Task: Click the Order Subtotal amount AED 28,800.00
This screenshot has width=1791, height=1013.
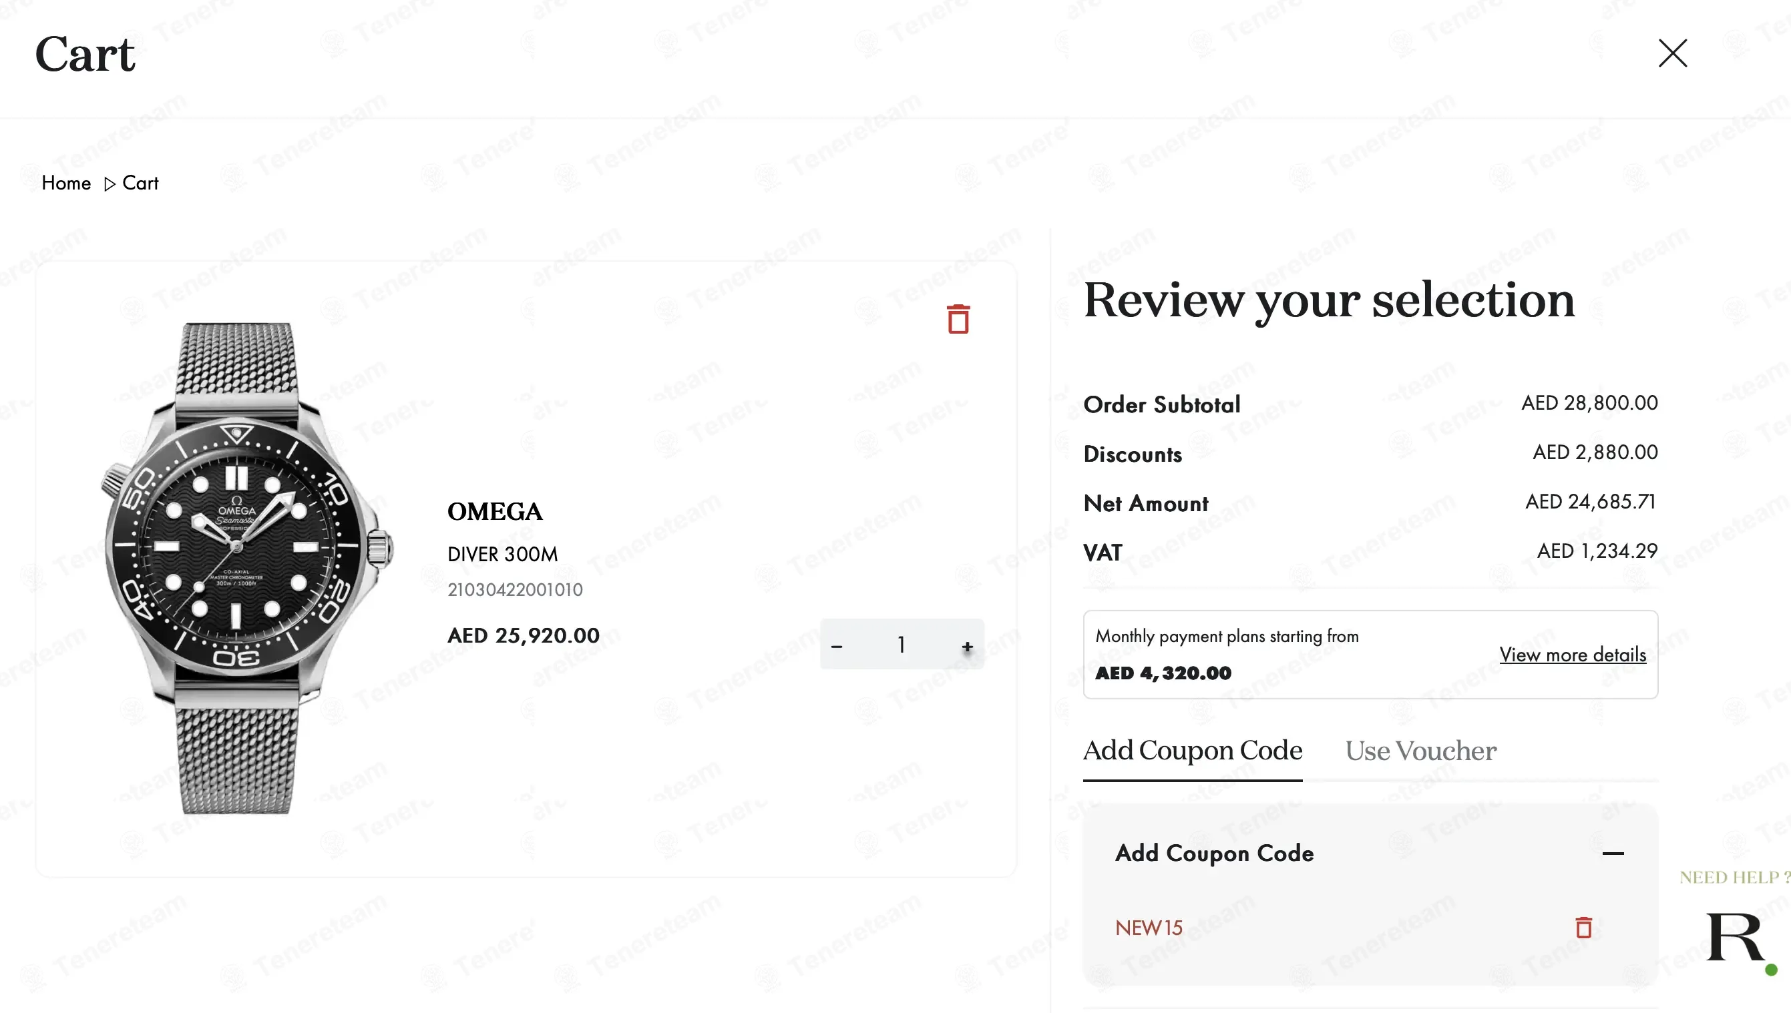Action: pyautogui.click(x=1589, y=403)
